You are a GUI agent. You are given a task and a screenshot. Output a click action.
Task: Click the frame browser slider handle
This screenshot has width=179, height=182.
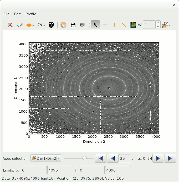click(x=85, y=158)
